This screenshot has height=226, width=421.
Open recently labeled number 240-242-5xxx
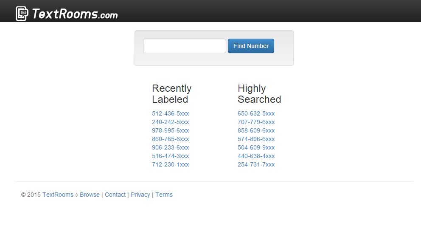170,122
